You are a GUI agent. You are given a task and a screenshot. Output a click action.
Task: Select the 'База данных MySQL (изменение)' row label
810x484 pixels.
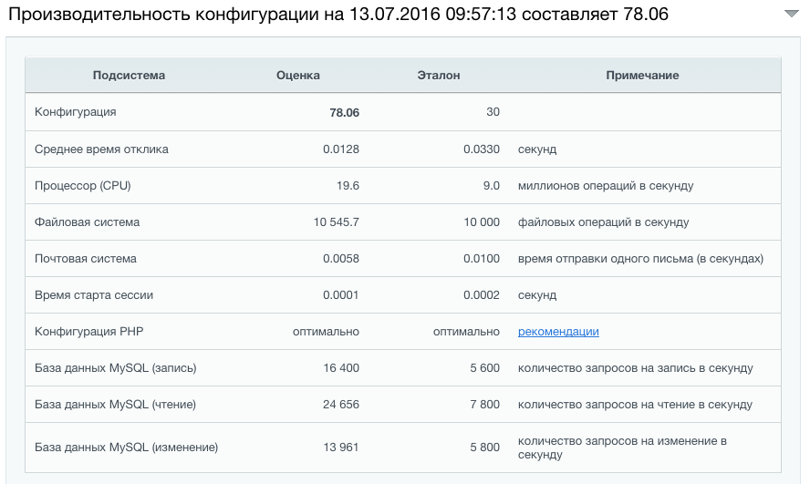(127, 448)
